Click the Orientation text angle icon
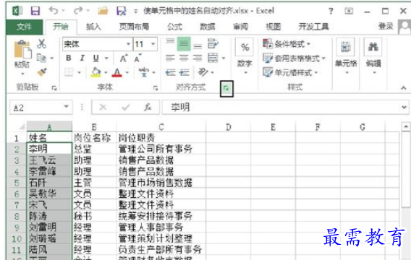 [203, 72]
